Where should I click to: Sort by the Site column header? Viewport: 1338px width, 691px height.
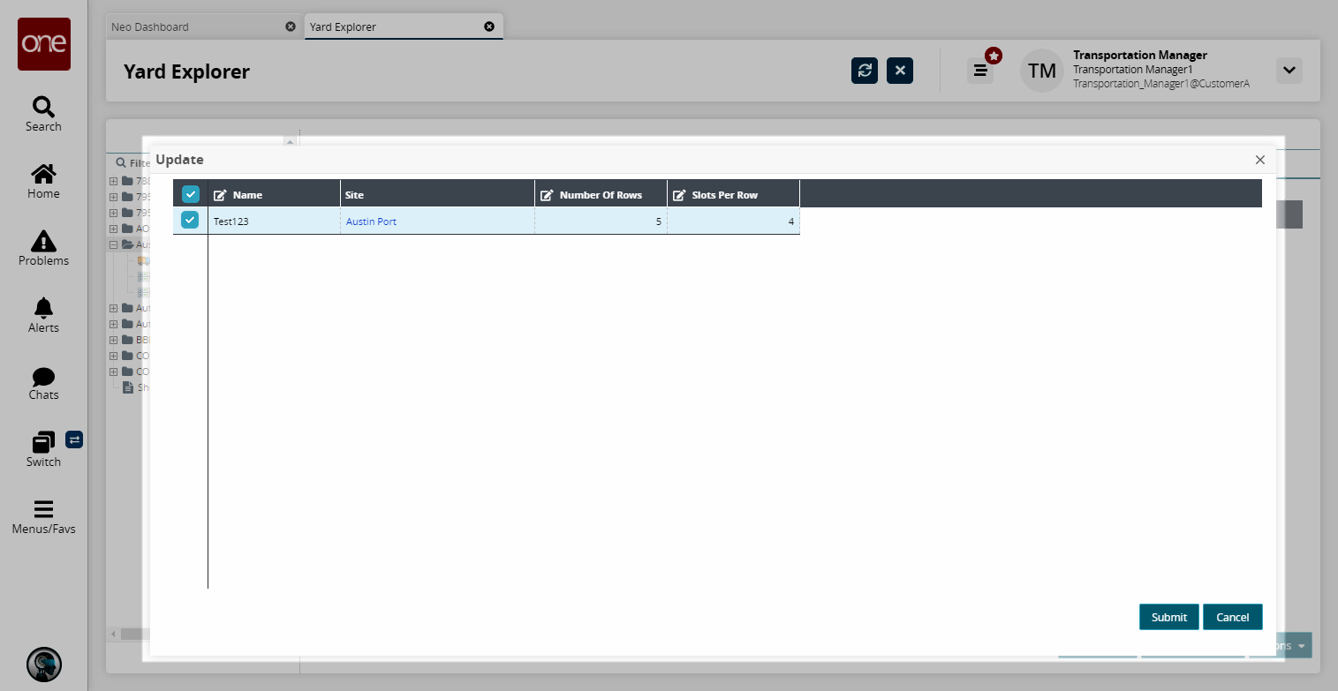point(437,194)
